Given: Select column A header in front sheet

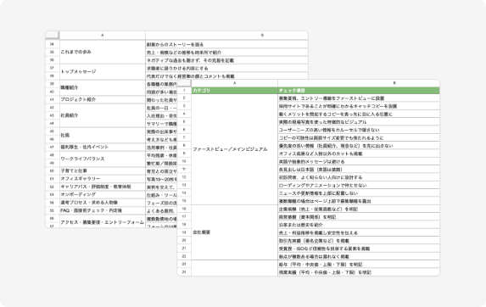Looking at the screenshot, I should [x=234, y=83].
